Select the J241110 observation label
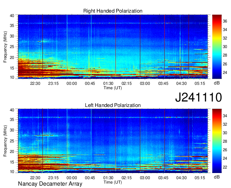 click(198, 97)
